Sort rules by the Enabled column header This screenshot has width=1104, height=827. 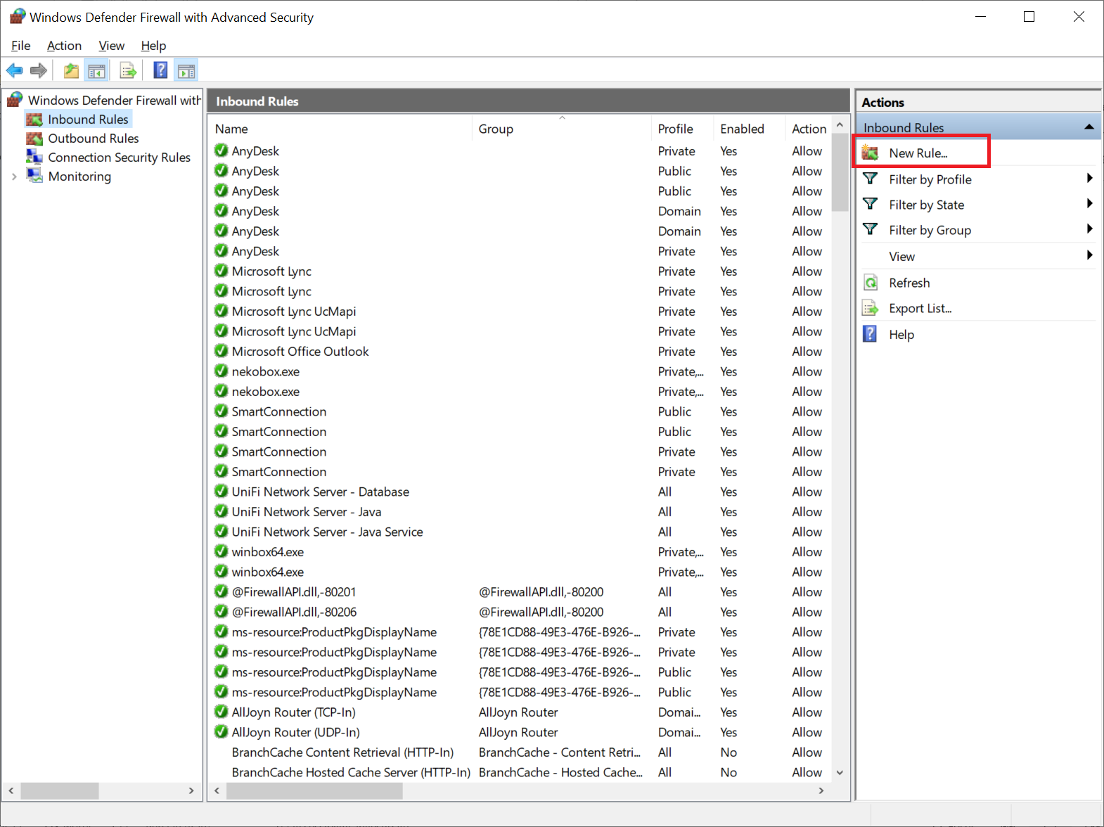[x=742, y=129]
